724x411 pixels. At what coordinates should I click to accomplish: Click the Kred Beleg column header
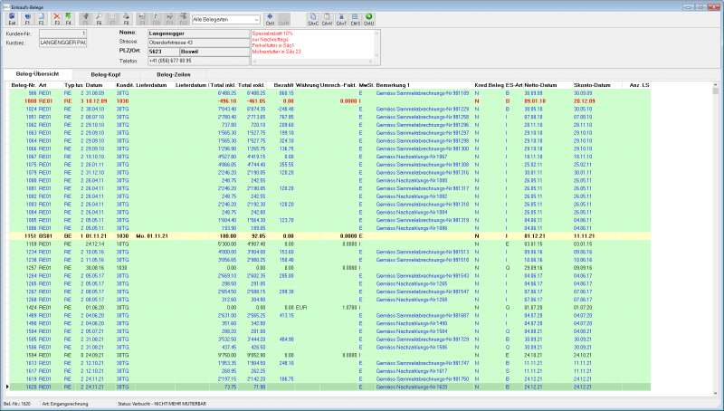[489, 85]
